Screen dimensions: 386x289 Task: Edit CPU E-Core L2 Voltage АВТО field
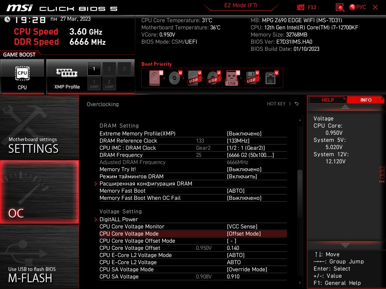click(234, 262)
